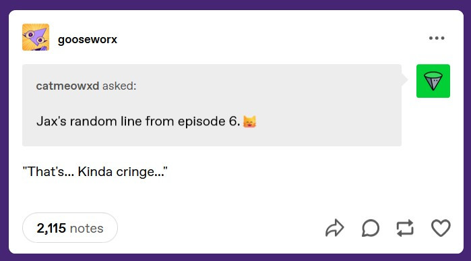The image size is (471, 261).
Task: Click the word "asked:" in the ask header
Action: (119, 86)
